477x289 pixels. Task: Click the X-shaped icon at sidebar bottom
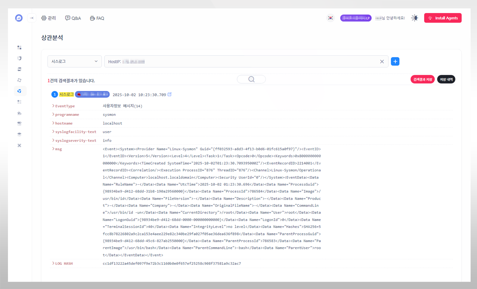(19, 145)
